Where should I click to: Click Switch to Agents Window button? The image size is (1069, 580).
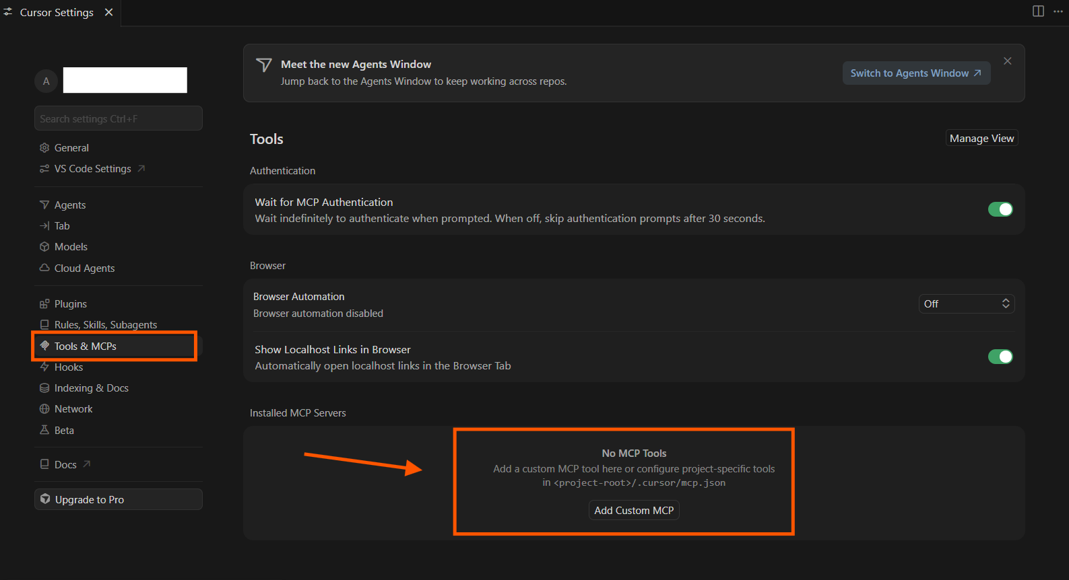(x=916, y=73)
